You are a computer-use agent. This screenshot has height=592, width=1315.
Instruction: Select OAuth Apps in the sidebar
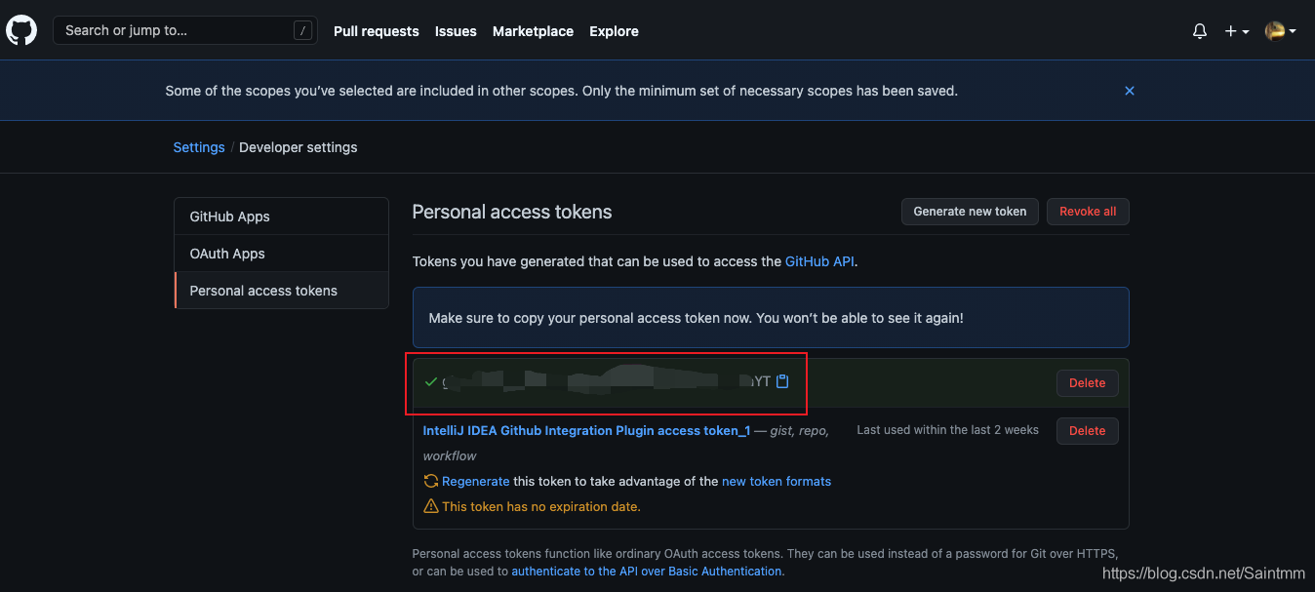[227, 253]
